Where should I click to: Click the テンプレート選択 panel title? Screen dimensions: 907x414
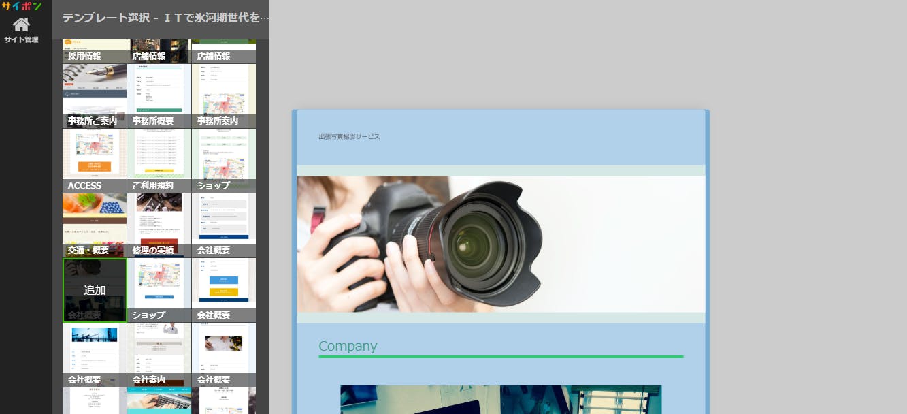(161, 18)
